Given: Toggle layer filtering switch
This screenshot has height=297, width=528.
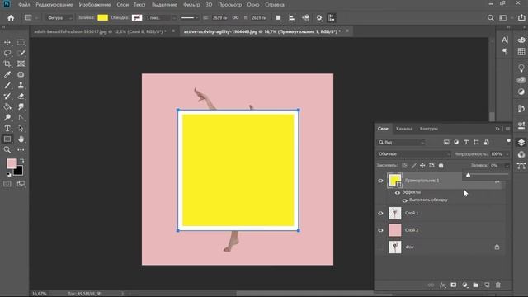Looking at the screenshot, I should (x=508, y=141).
